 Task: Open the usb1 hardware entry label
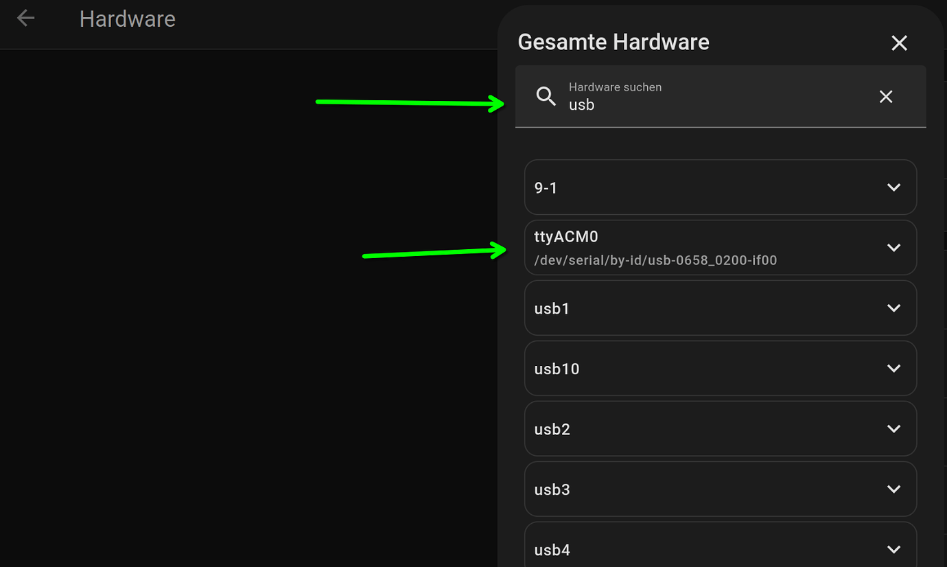(552, 309)
